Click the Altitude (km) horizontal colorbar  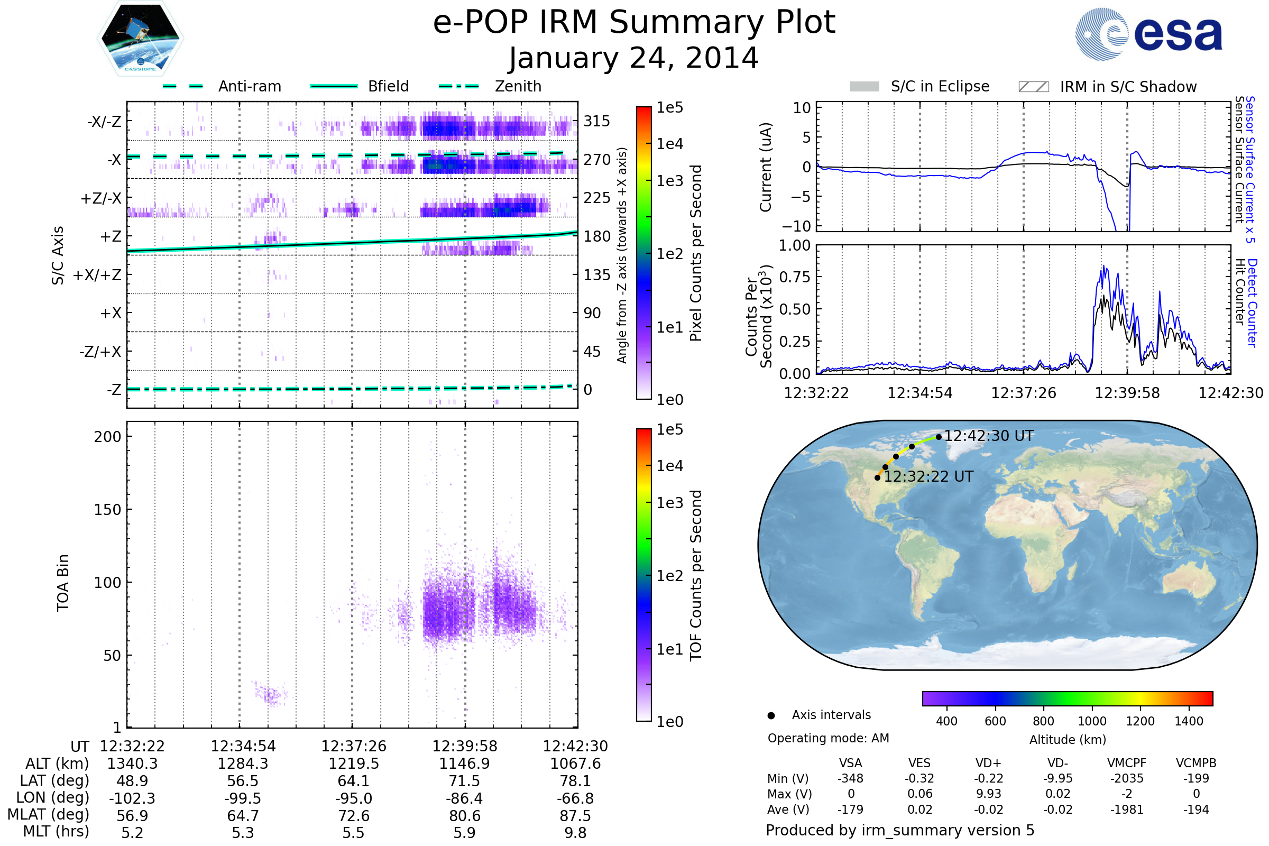tap(1067, 698)
